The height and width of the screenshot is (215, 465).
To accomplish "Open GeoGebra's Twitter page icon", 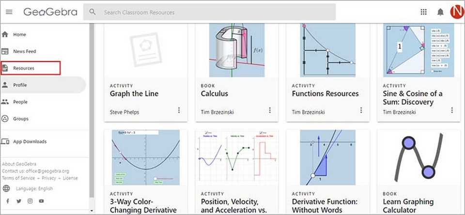I will click(19, 201).
